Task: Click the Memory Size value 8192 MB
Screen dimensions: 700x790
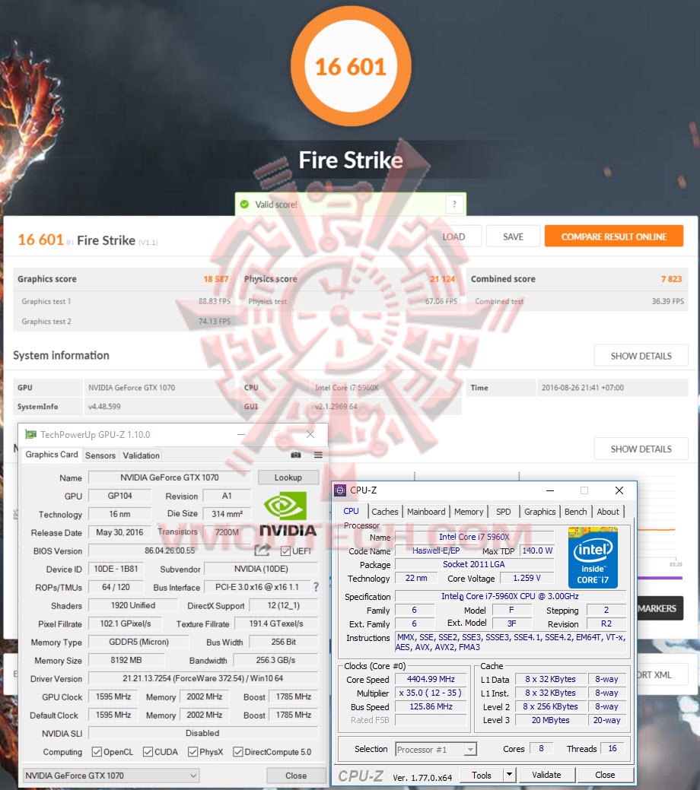Action: click(126, 659)
